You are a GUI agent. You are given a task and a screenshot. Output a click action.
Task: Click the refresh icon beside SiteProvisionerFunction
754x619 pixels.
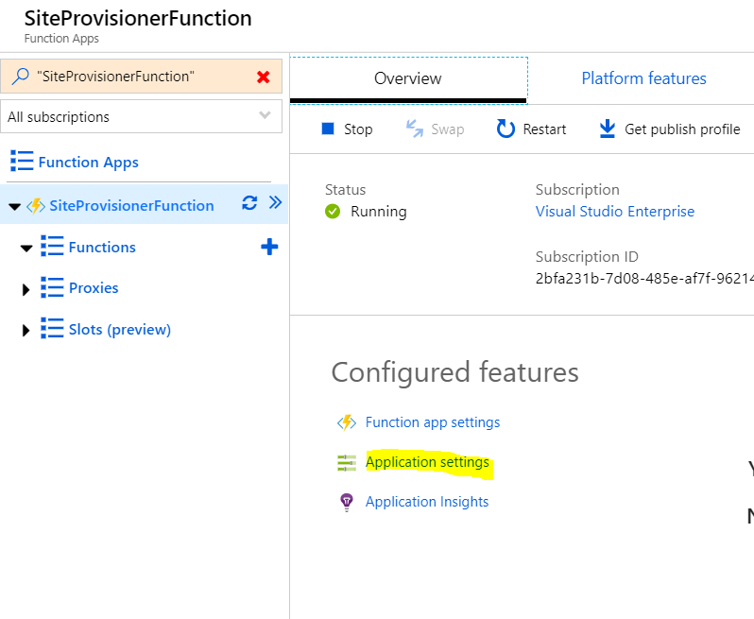(249, 203)
